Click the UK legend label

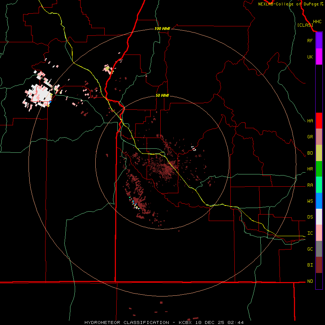click(310, 57)
